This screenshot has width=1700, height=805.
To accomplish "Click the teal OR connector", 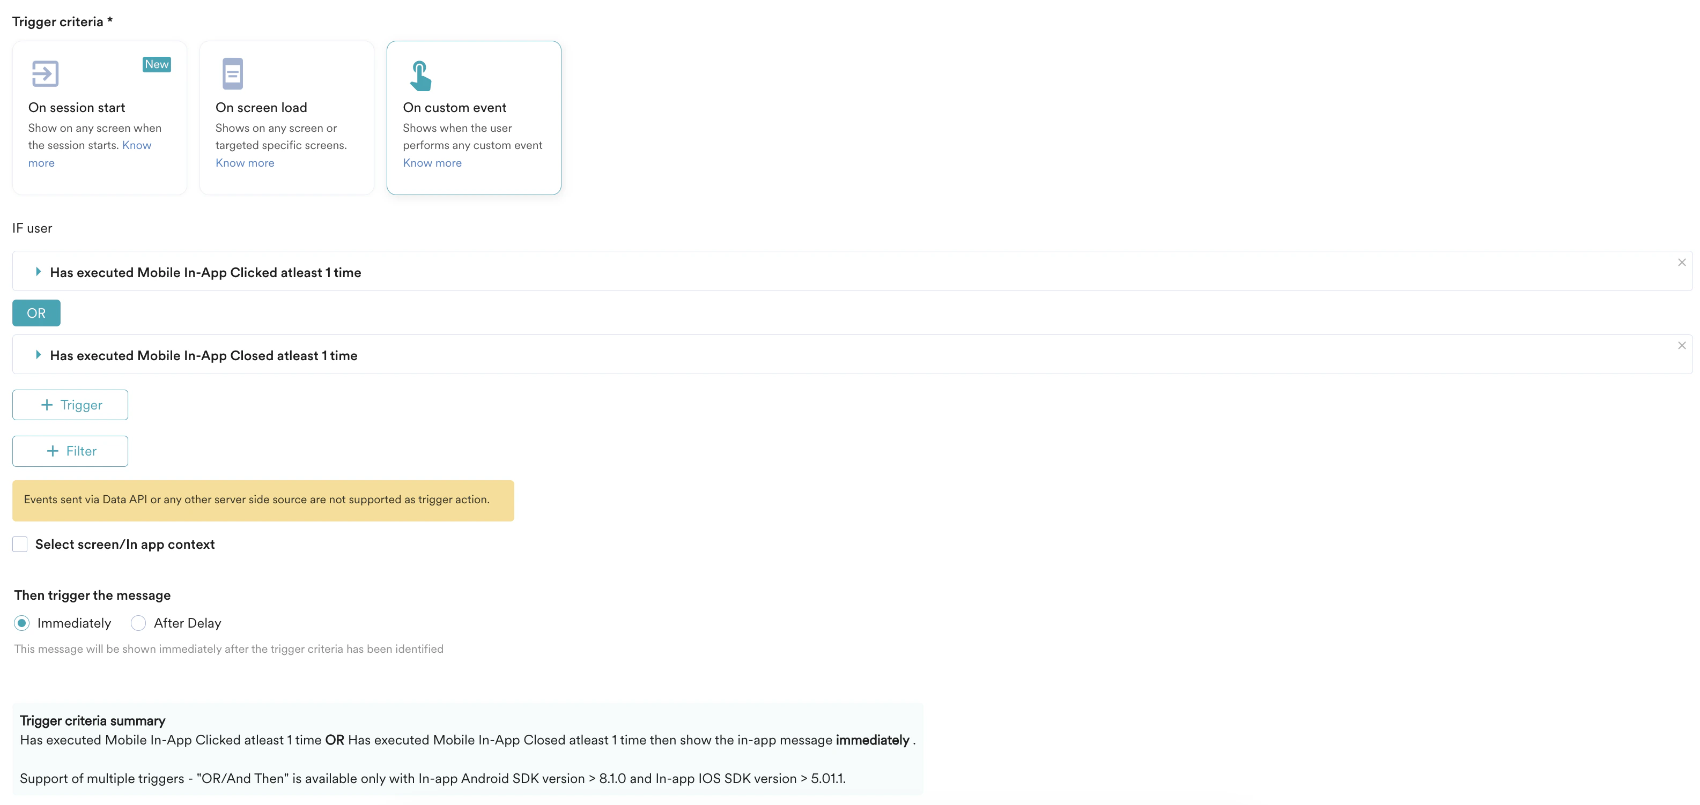I will 35,313.
